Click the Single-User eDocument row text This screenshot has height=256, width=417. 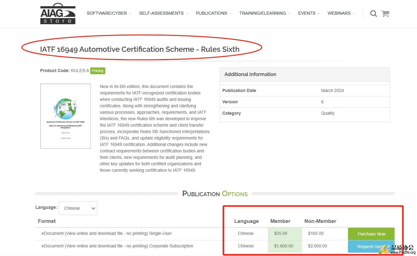pyautogui.click(x=106, y=233)
